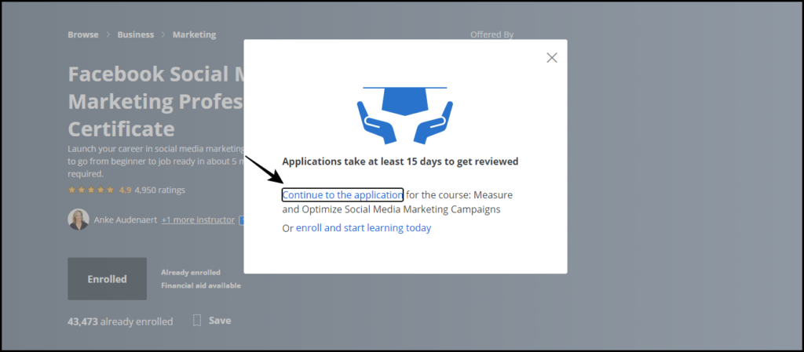Viewport: 804px width, 352px height.
Task: Click instructor Anke Audenaert's avatar
Action: coord(79,220)
